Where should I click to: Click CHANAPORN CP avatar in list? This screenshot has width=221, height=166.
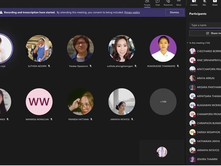192,114
